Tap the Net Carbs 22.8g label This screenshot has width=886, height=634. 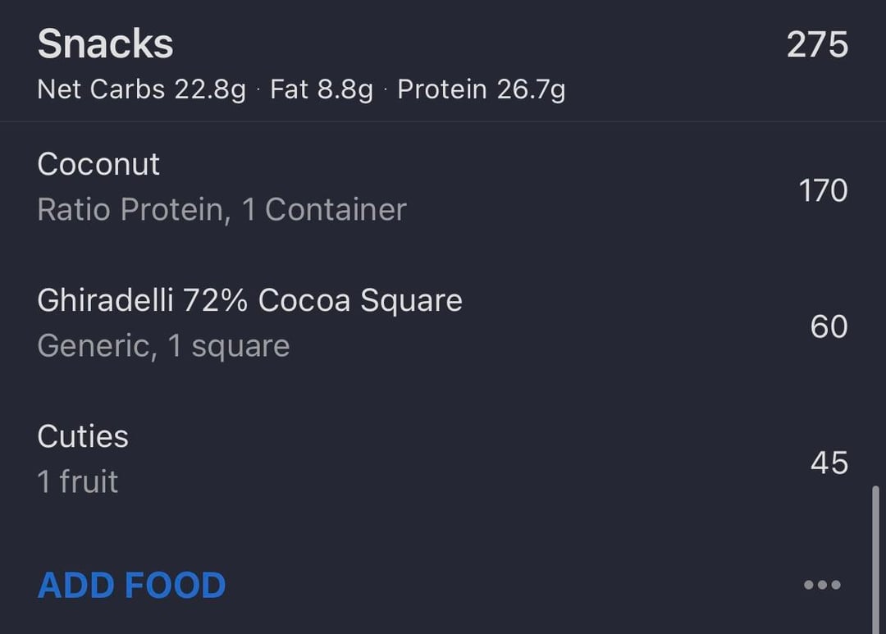[141, 89]
